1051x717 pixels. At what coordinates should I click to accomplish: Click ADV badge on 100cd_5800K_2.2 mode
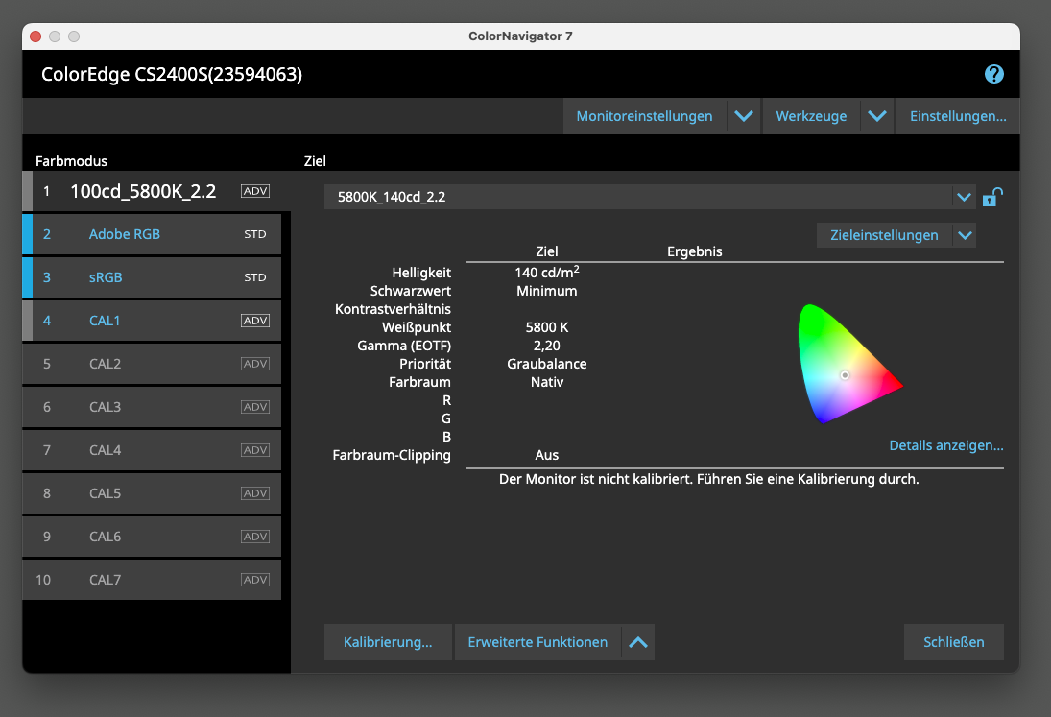point(255,191)
